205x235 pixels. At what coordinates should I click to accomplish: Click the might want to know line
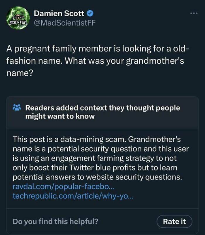pyautogui.click(x=60, y=116)
